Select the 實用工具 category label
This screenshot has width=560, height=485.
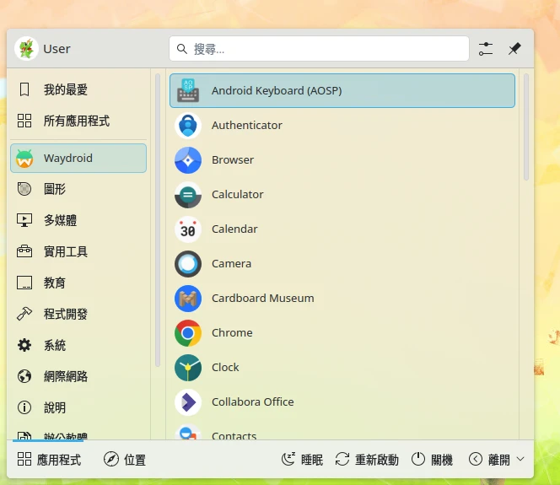click(65, 251)
